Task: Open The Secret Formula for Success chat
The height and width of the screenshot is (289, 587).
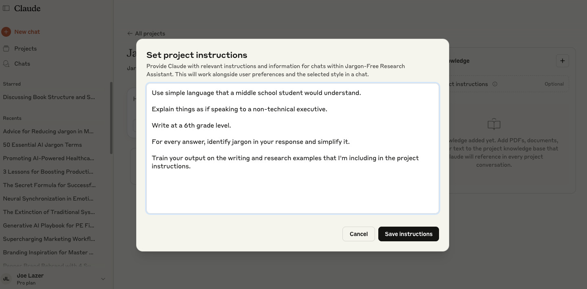Action: 49,185
